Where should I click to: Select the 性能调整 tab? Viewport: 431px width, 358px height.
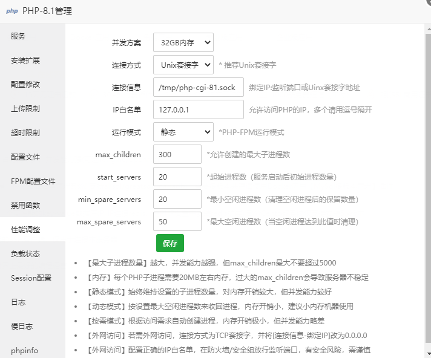point(33,229)
